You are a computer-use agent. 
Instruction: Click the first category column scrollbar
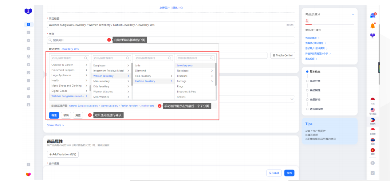(x=90, y=88)
